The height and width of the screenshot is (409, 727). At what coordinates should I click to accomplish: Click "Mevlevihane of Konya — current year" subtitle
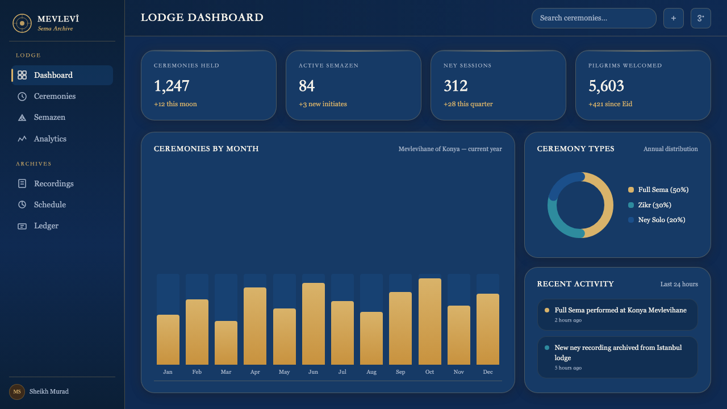450,149
